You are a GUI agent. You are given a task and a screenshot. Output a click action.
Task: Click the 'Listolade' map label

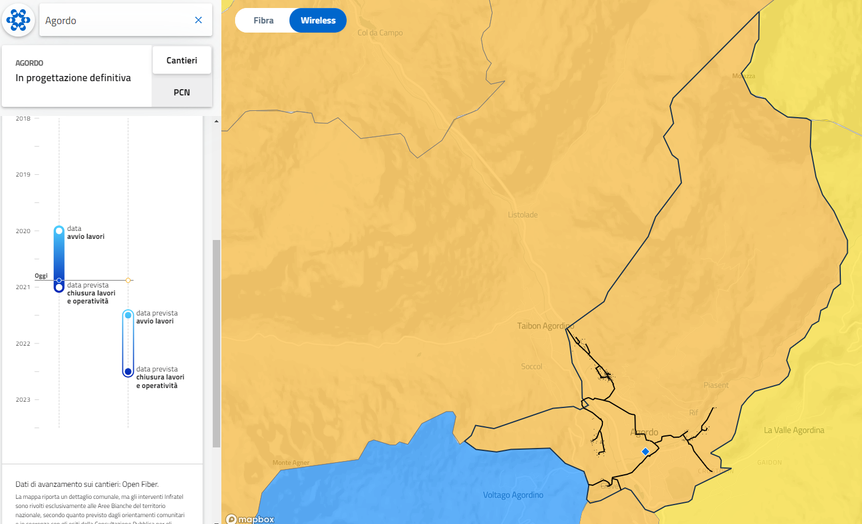523,215
